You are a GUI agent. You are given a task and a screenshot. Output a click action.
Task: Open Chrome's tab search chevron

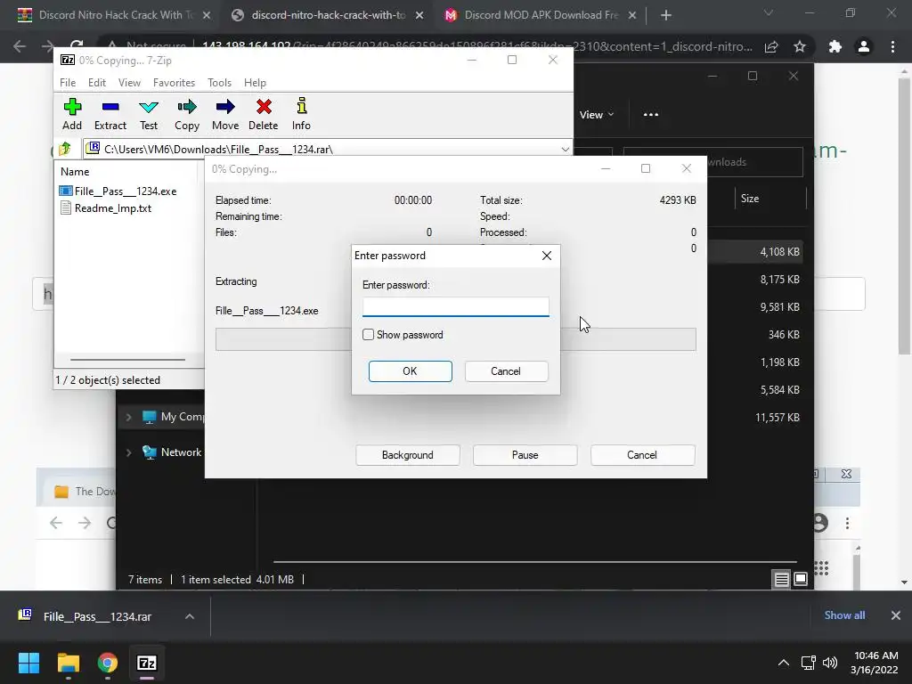[769, 12]
